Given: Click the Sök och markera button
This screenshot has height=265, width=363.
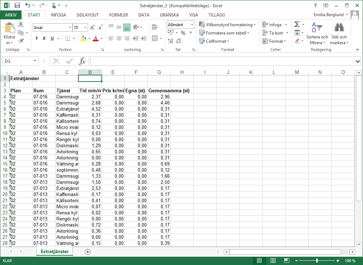Looking at the screenshot, I should 339,34.
